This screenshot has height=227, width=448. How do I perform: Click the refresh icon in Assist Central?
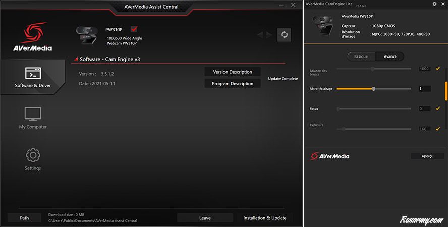pyautogui.click(x=284, y=34)
